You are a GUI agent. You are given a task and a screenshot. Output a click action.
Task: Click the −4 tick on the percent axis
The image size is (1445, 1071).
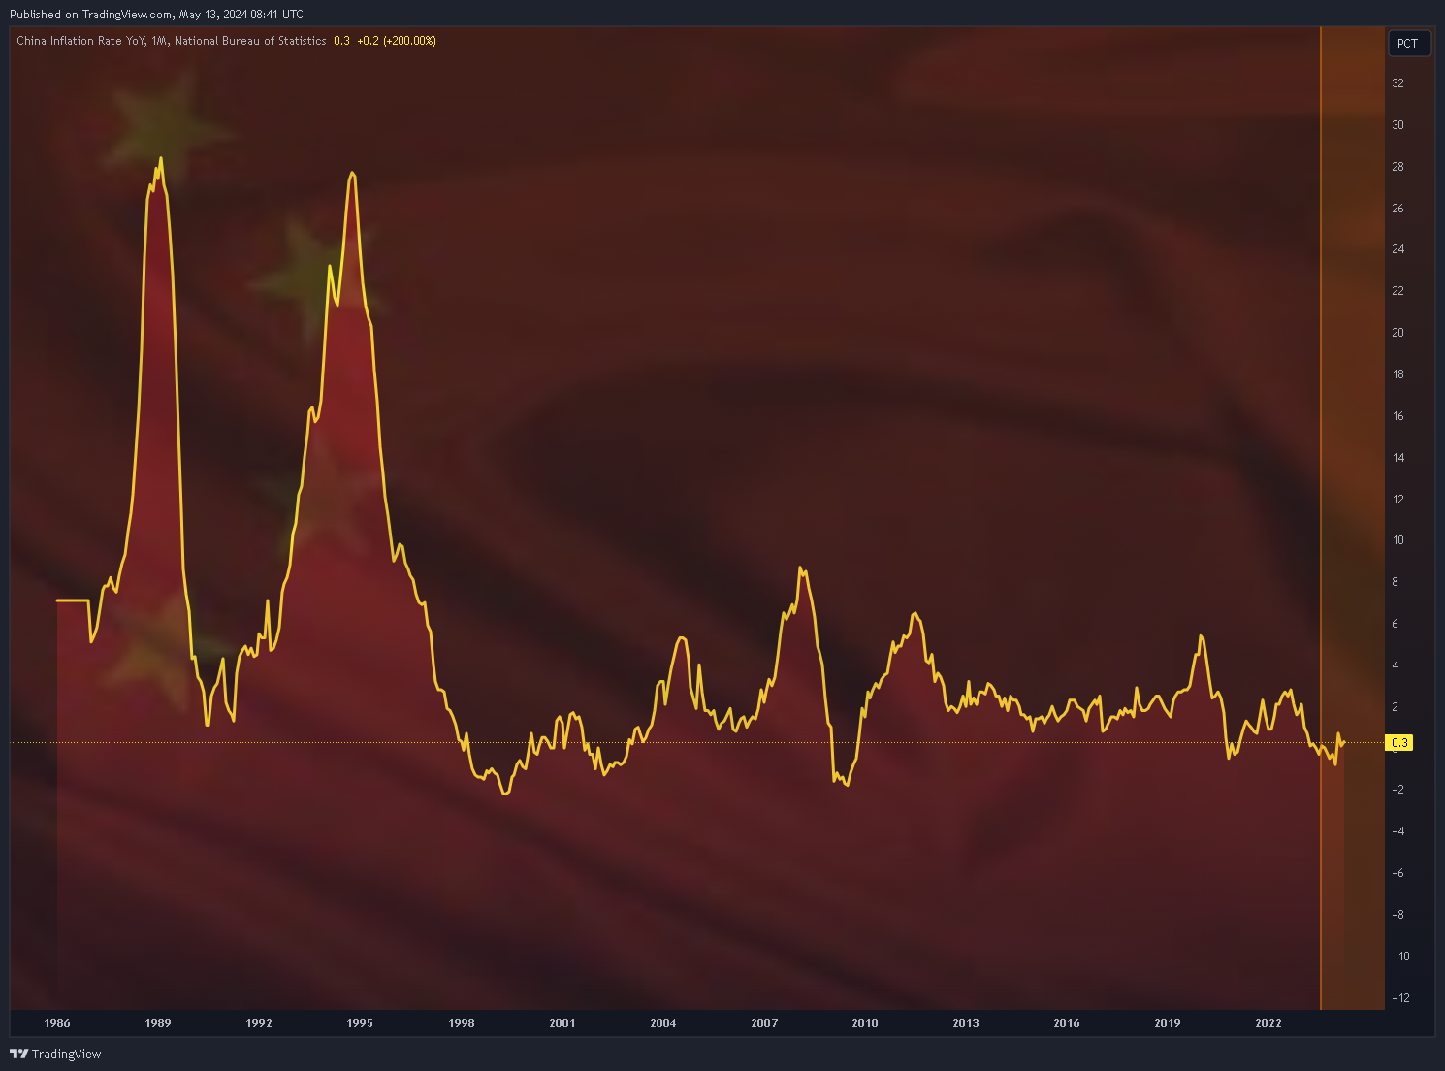[x=1397, y=831]
